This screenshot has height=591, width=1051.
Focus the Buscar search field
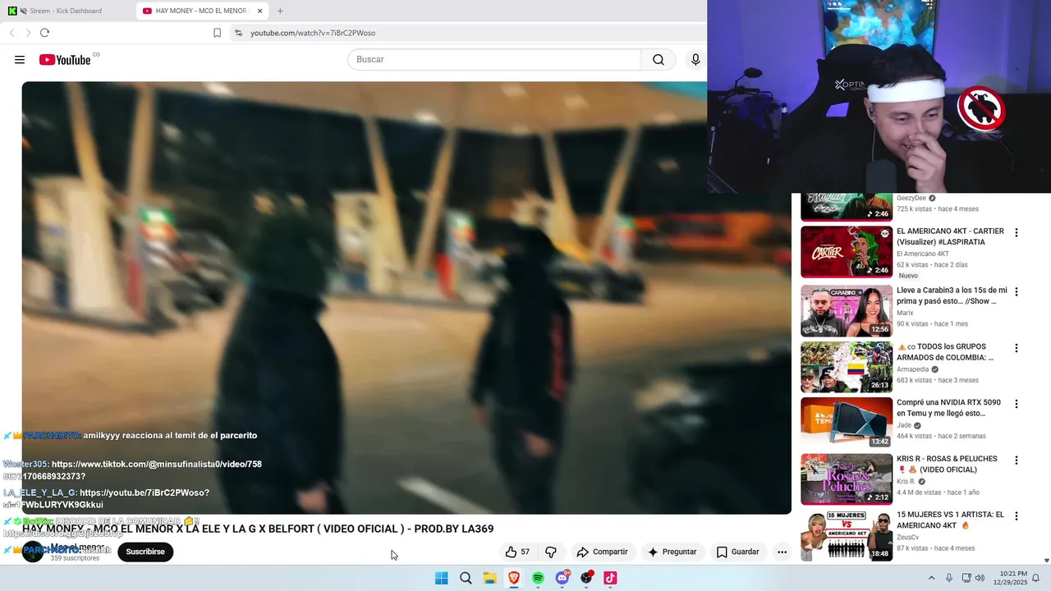pyautogui.click(x=494, y=60)
